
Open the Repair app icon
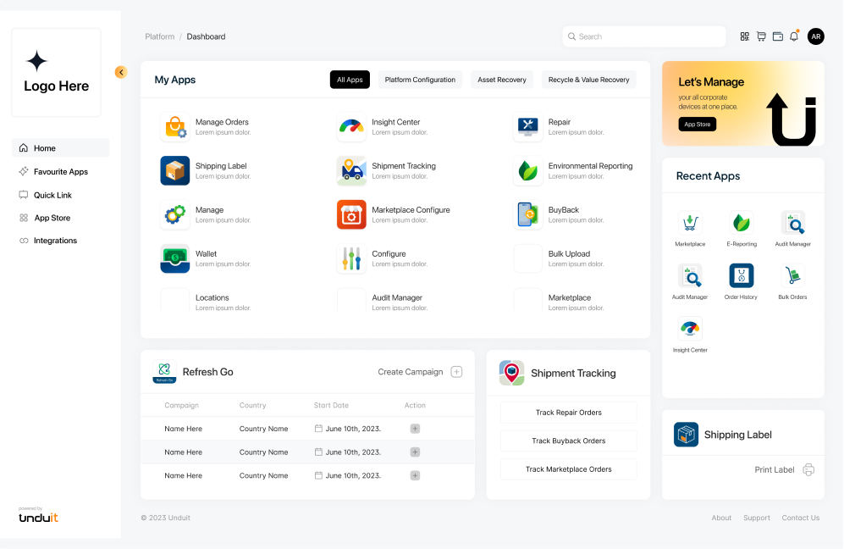(528, 127)
